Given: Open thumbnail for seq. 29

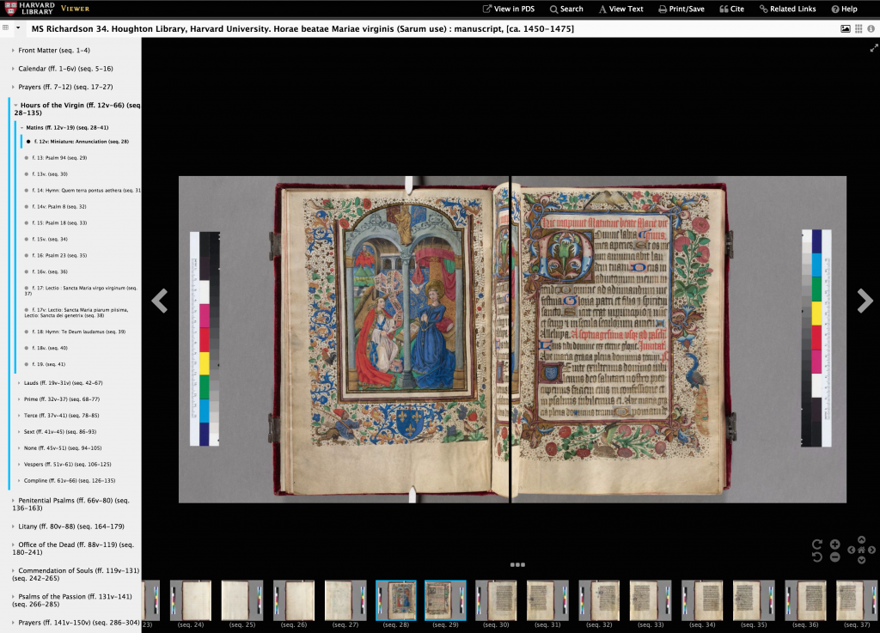Looking at the screenshot, I should [x=446, y=600].
